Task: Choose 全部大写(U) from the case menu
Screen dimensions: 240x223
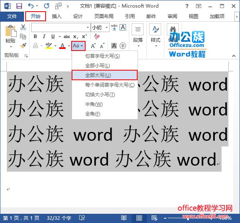Action: [x=104, y=75]
